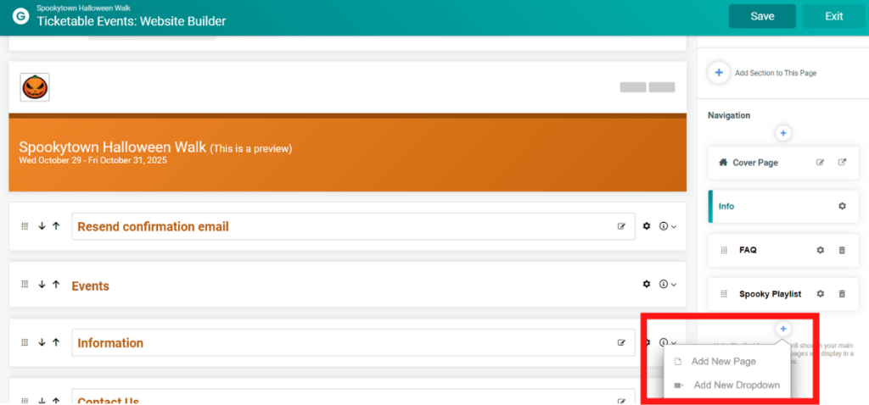The image size is (869, 405).
Task: Click the event dates text in banner
Action: tap(93, 160)
